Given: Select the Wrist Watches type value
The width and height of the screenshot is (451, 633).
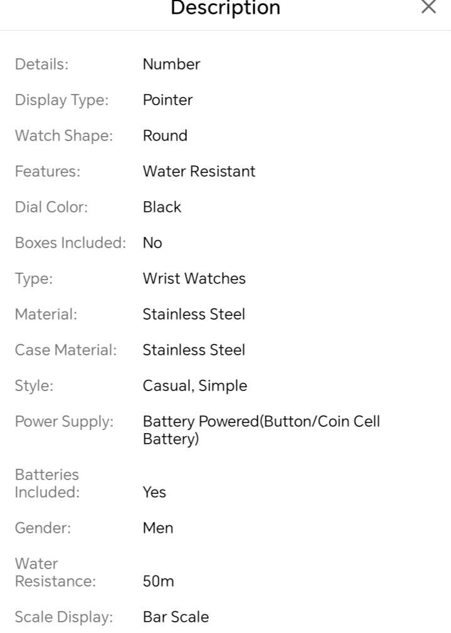Looking at the screenshot, I should [194, 278].
